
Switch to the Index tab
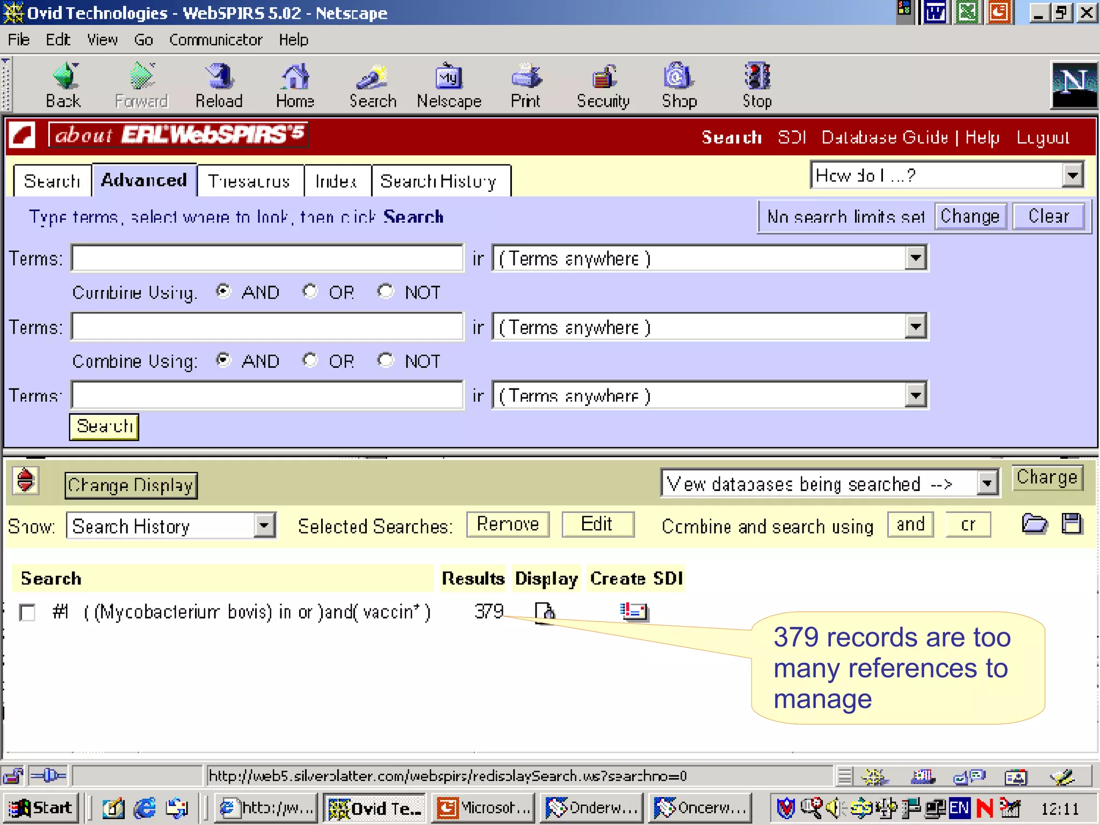tap(336, 180)
